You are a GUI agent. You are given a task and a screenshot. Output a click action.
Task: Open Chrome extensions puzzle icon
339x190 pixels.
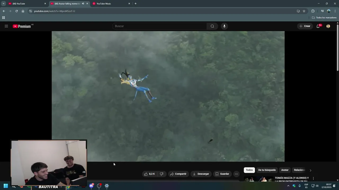coord(313,11)
